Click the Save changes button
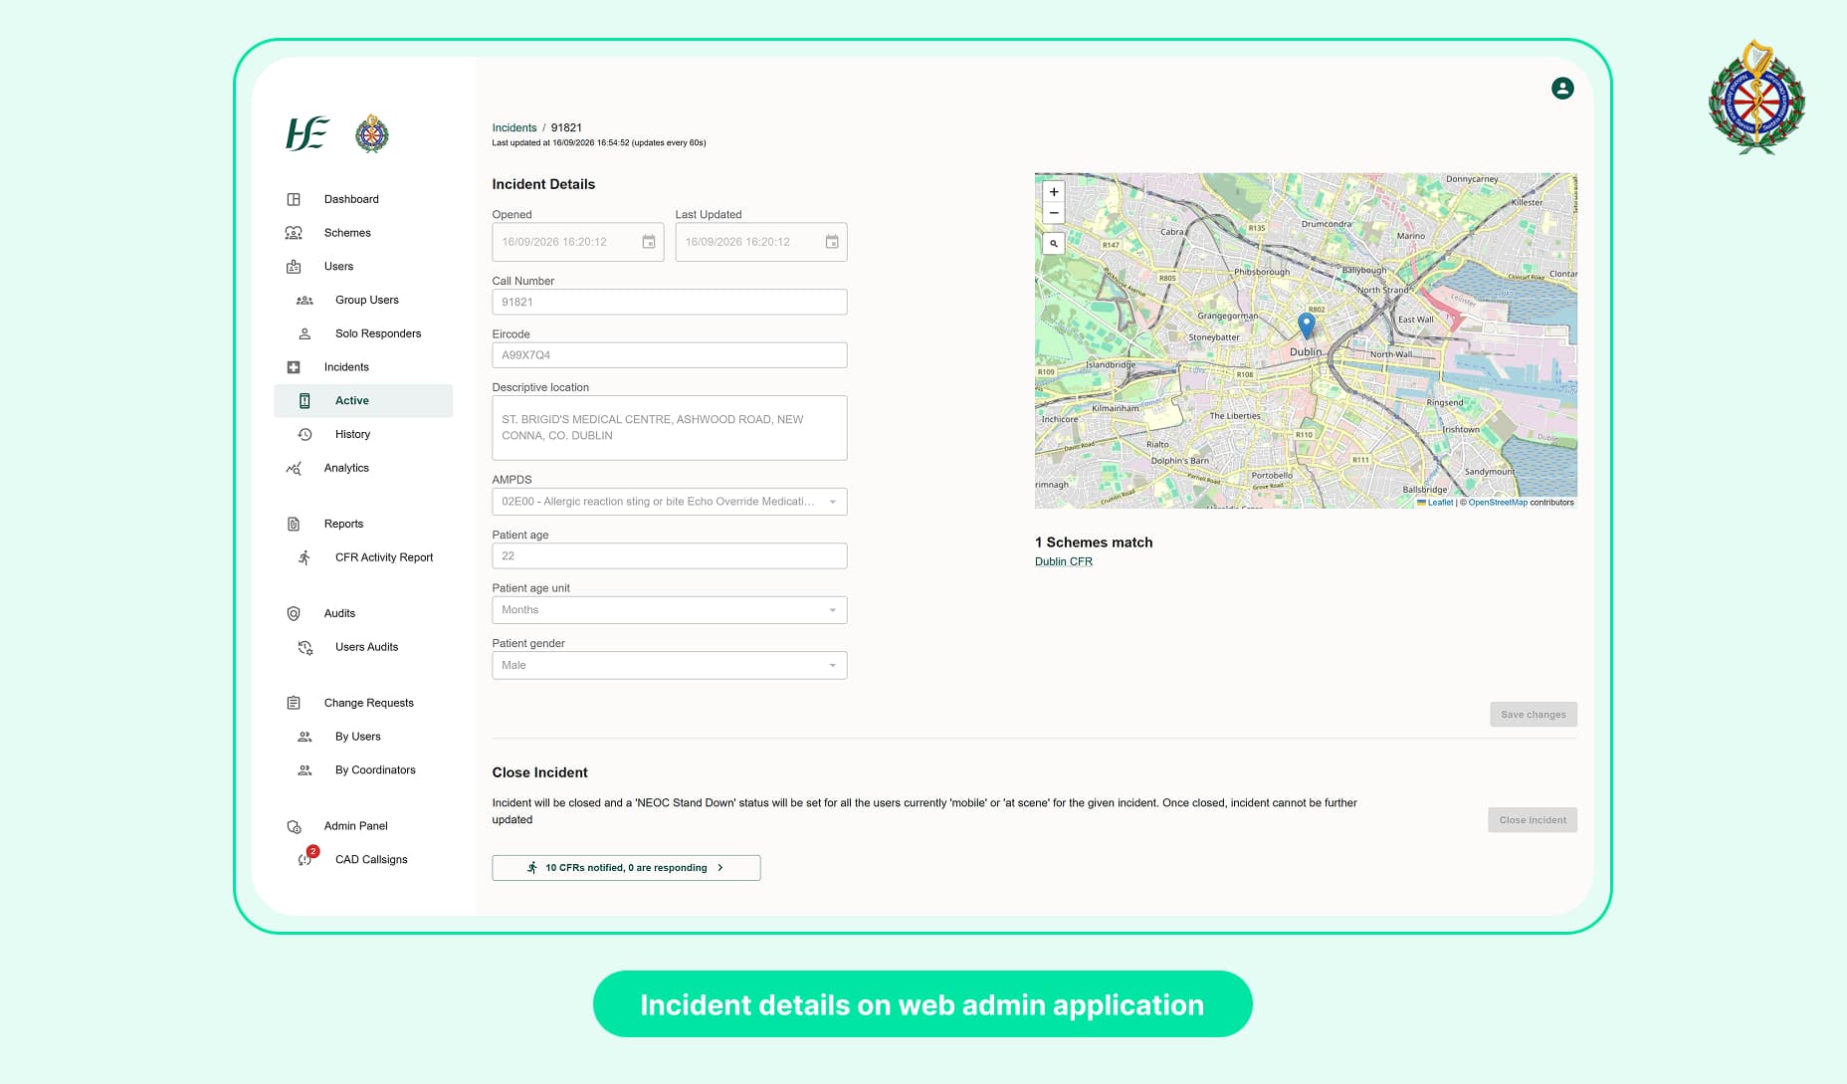Image resolution: width=1847 pixels, height=1084 pixels. click(1534, 715)
